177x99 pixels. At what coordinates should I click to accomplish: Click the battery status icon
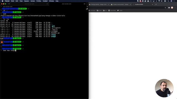(x=165, y=1)
